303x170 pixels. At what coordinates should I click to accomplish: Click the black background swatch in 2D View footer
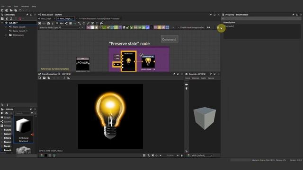46,155
